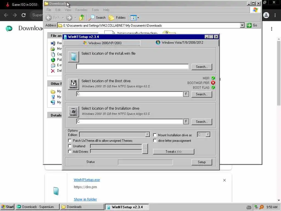Click the Boot drive floppy icon
This screenshot has height=211, width=281.
tap(73, 84)
